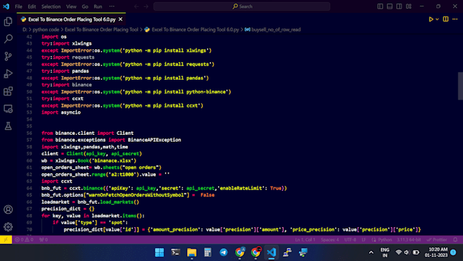
Task: Open Telegram from the taskbar
Action: 223,252
